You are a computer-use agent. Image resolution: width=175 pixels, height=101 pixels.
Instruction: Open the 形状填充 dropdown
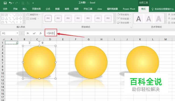tap(124, 15)
